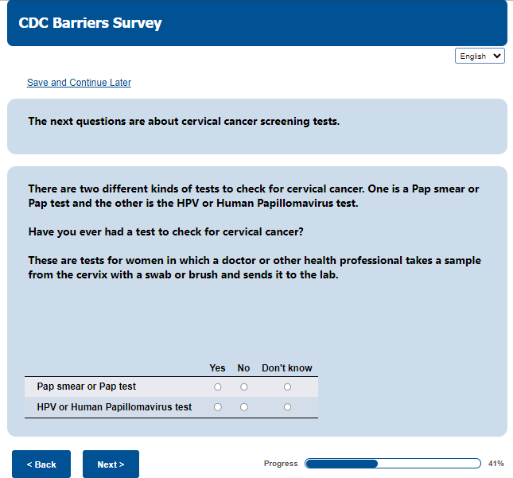Click the 41% progress percentage

(x=496, y=464)
